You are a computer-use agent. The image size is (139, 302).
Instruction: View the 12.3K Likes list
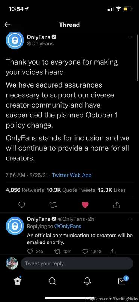coord(112,190)
